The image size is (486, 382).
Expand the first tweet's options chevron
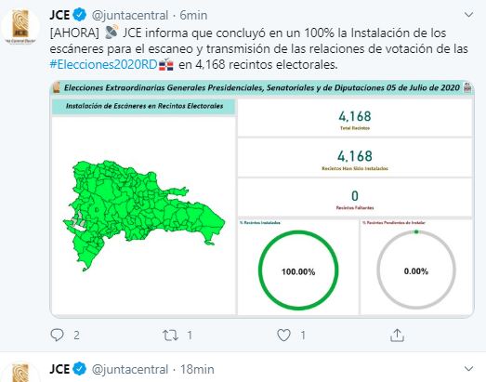pyautogui.click(x=468, y=15)
